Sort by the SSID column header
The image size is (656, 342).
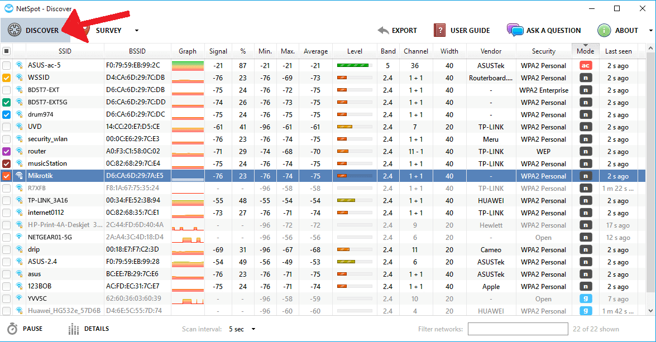65,51
